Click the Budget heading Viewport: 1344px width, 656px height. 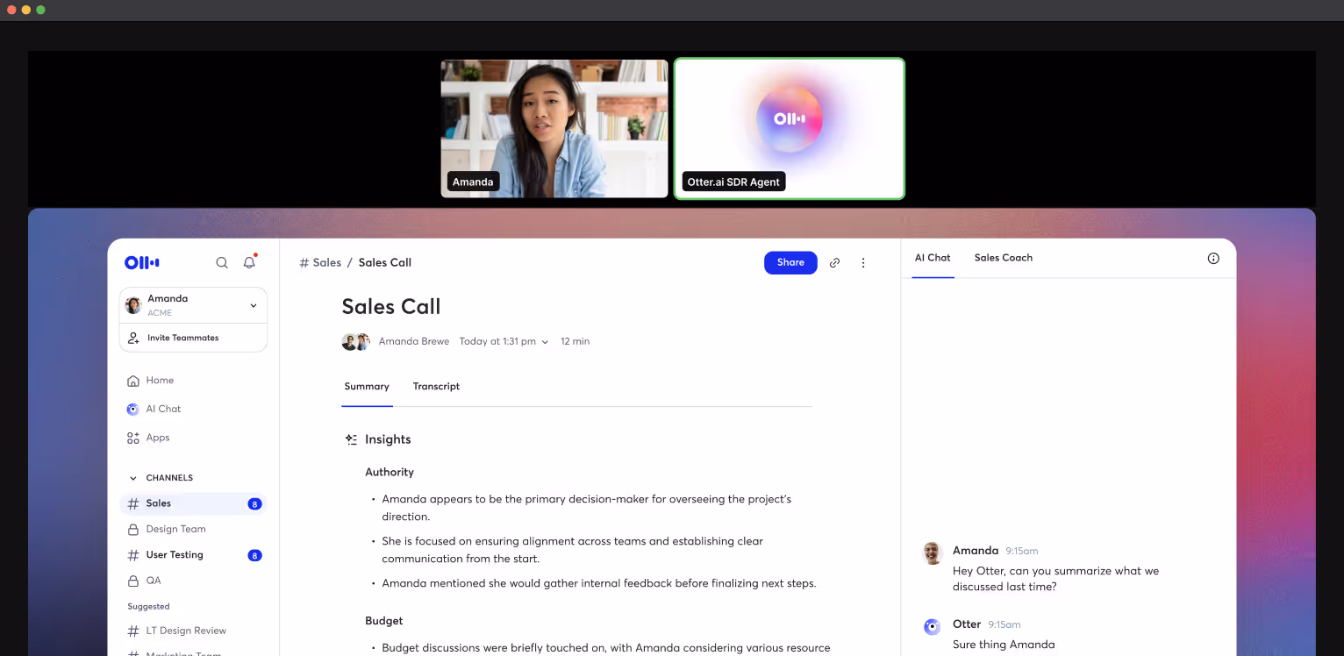tap(384, 621)
